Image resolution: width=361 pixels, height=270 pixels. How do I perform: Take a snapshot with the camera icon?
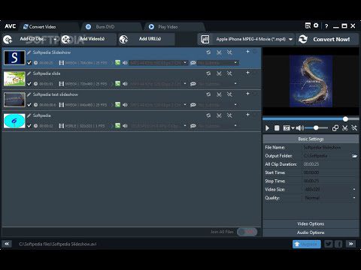pos(287,128)
